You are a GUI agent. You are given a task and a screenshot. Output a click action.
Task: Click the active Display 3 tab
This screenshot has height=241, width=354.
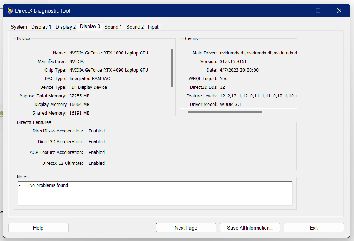tap(90, 26)
